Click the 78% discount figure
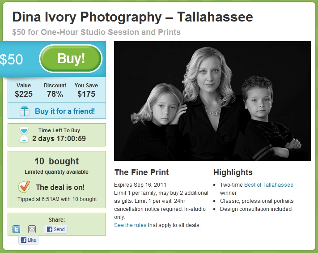This screenshot has height=253, width=318. [55, 94]
